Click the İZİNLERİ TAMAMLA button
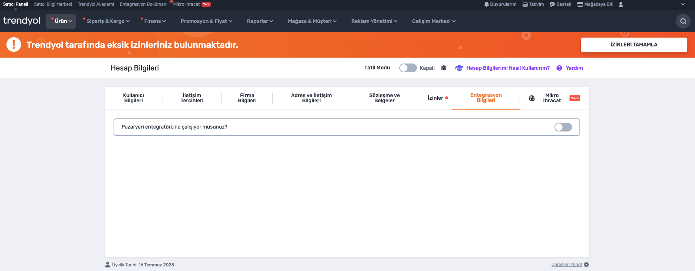 634,45
